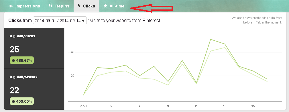Screen dimensions: 289x112
Task: Open the All-time tab
Action: [x=114, y=6]
